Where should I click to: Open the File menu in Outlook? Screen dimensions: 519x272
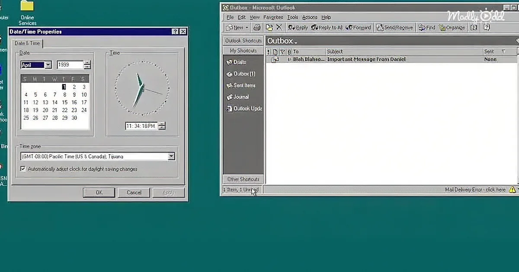point(230,17)
